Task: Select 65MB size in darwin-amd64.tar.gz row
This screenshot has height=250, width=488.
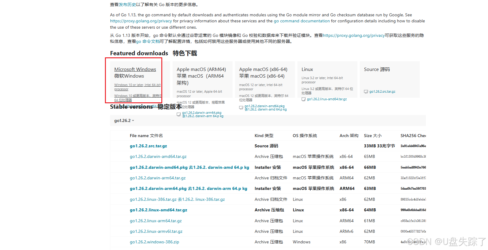Action: [x=369, y=156]
